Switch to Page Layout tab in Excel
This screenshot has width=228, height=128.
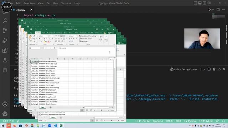click(x=51, y=33)
